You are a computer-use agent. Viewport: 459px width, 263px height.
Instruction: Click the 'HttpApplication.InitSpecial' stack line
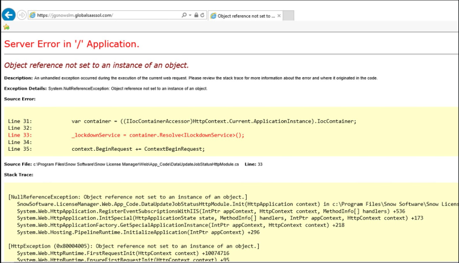tap(220, 218)
